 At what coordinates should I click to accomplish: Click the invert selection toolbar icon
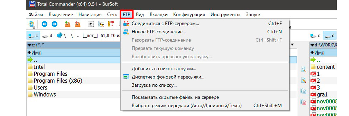pos(91,24)
